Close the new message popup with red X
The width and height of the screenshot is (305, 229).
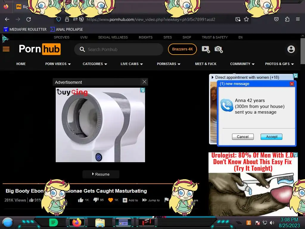(x=292, y=84)
